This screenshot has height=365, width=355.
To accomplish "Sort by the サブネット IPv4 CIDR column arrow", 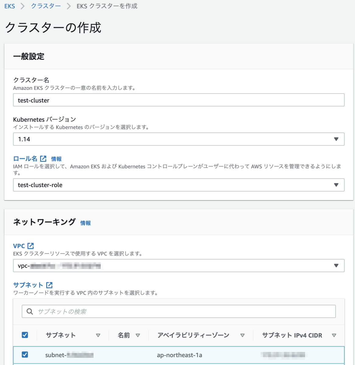I will 334,335.
